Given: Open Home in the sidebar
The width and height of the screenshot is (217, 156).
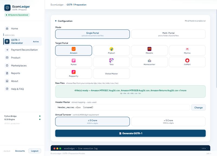Looking at the screenshot, I should pyautogui.click(x=23, y=29).
